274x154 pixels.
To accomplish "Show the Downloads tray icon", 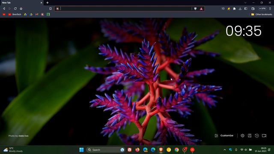I will coord(240,9).
